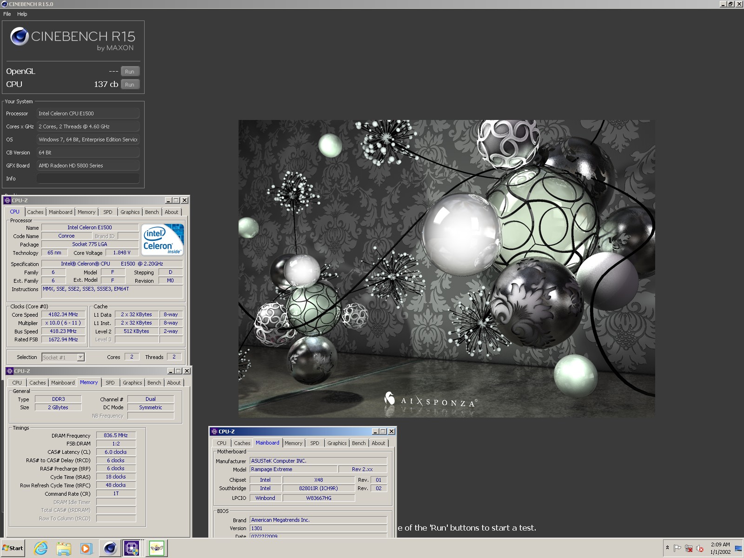Viewport: 744px width, 558px height.
Task: Open the disconnected network tray icon
Action: pyautogui.click(x=689, y=548)
